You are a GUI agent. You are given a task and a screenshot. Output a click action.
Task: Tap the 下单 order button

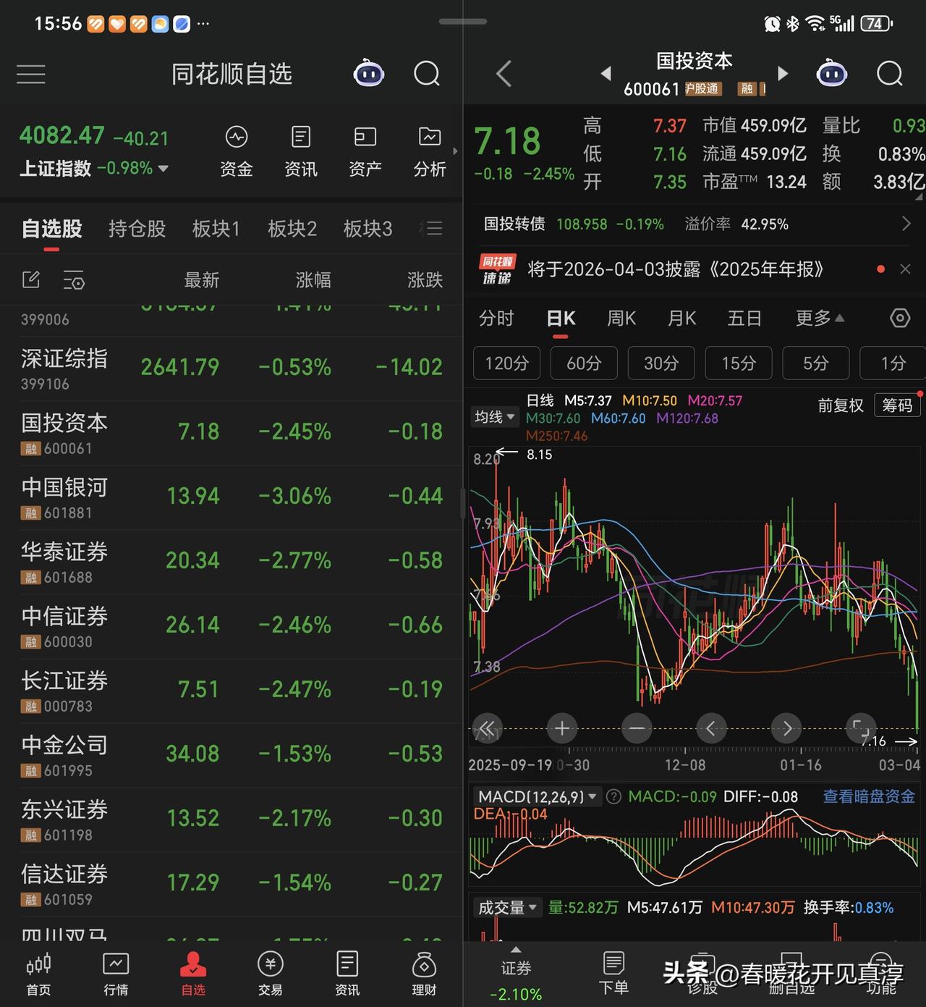click(x=613, y=974)
